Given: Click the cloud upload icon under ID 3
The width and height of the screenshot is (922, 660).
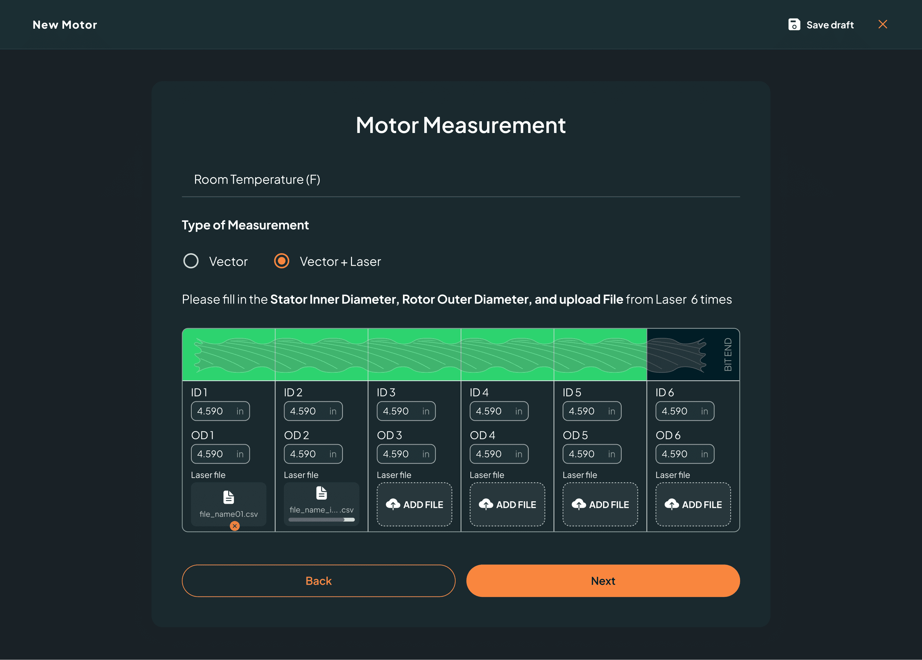Looking at the screenshot, I should [393, 504].
